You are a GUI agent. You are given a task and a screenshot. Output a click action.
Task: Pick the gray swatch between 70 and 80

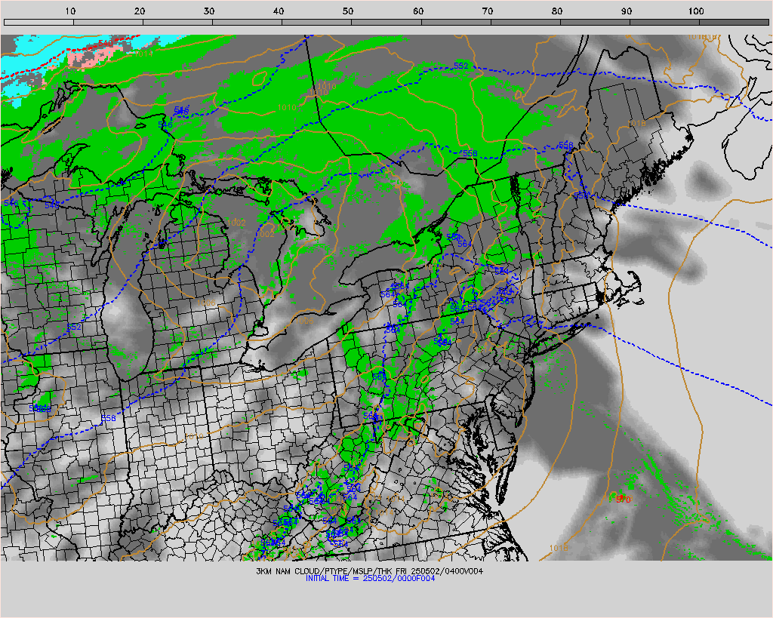coord(525,22)
